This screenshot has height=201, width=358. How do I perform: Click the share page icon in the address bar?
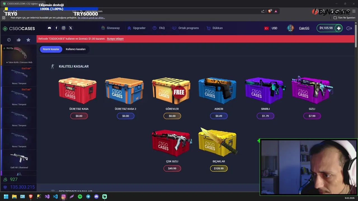(x=263, y=11)
